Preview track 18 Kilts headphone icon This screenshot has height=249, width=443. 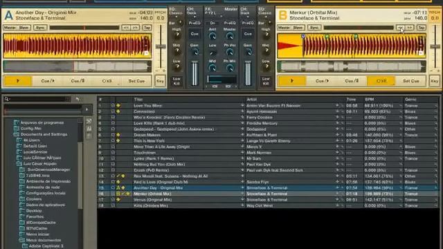[113, 205]
